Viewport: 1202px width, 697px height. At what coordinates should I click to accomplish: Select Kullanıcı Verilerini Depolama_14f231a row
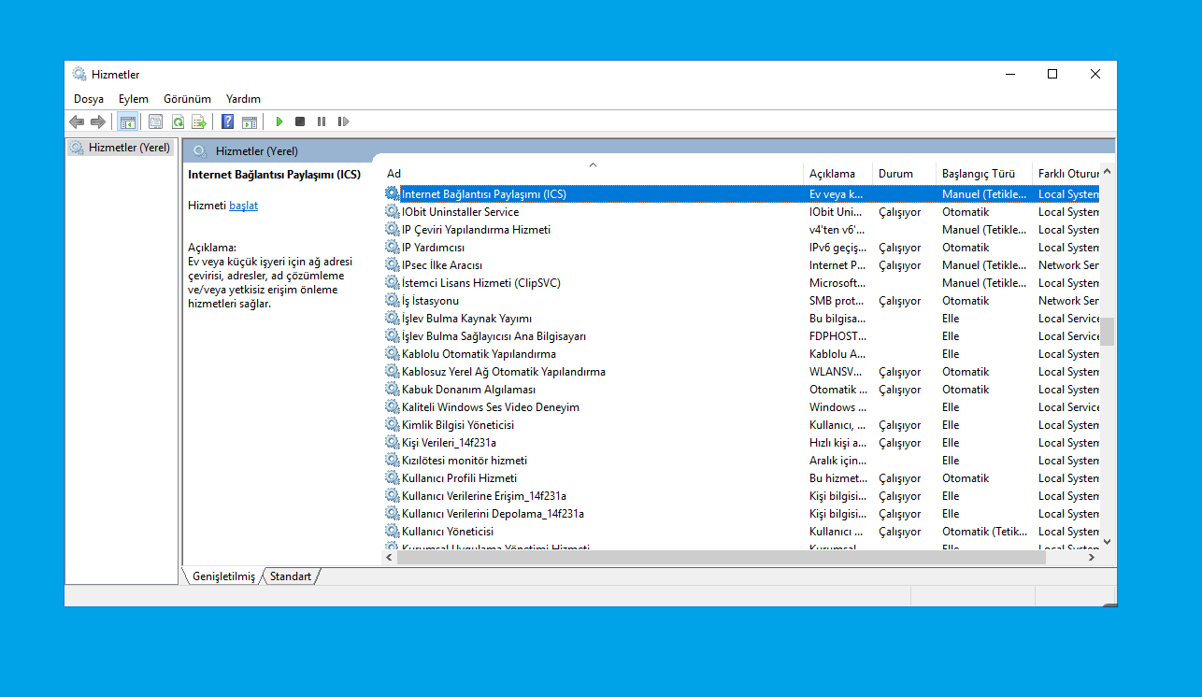(741, 514)
